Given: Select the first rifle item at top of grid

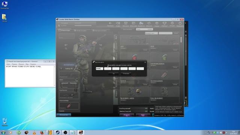Looking at the screenshot, I should 134,40.
